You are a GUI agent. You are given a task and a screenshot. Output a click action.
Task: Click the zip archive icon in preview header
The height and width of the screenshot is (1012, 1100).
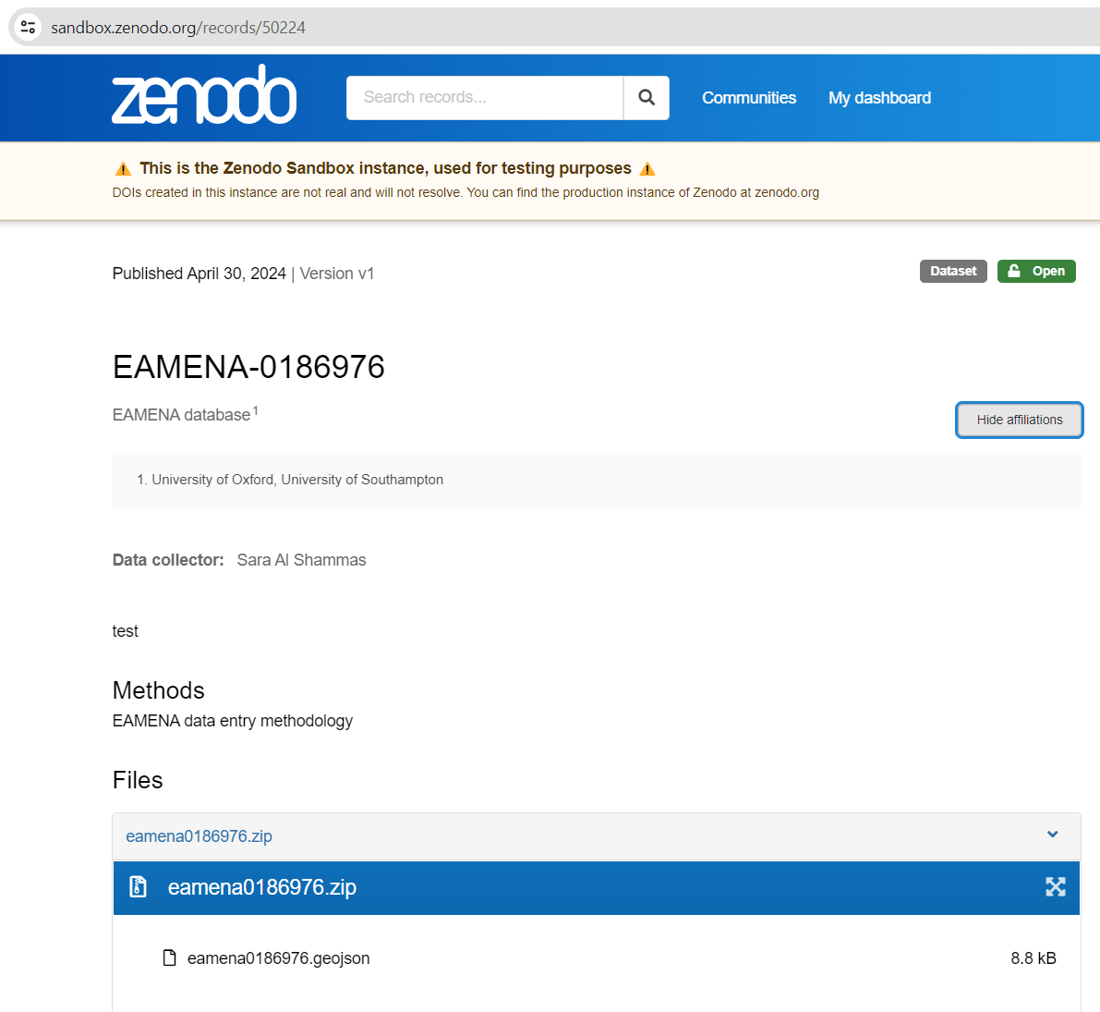(x=139, y=887)
